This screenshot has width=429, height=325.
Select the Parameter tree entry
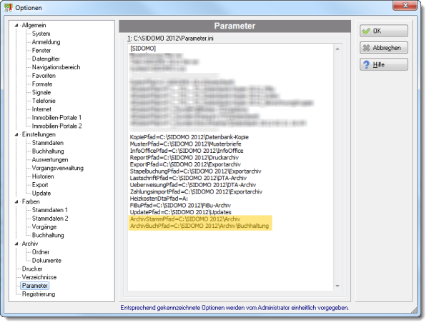(x=35, y=286)
